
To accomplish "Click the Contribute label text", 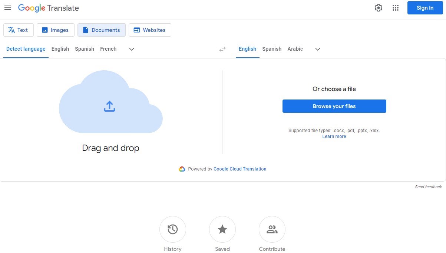I will click(x=272, y=249).
